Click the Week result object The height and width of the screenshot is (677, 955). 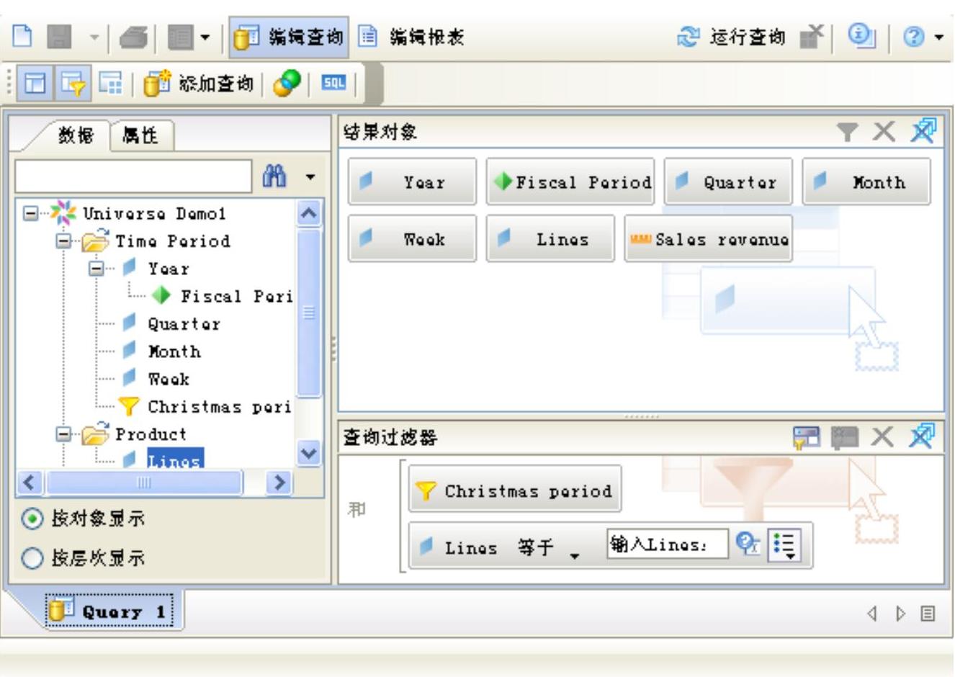[413, 238]
